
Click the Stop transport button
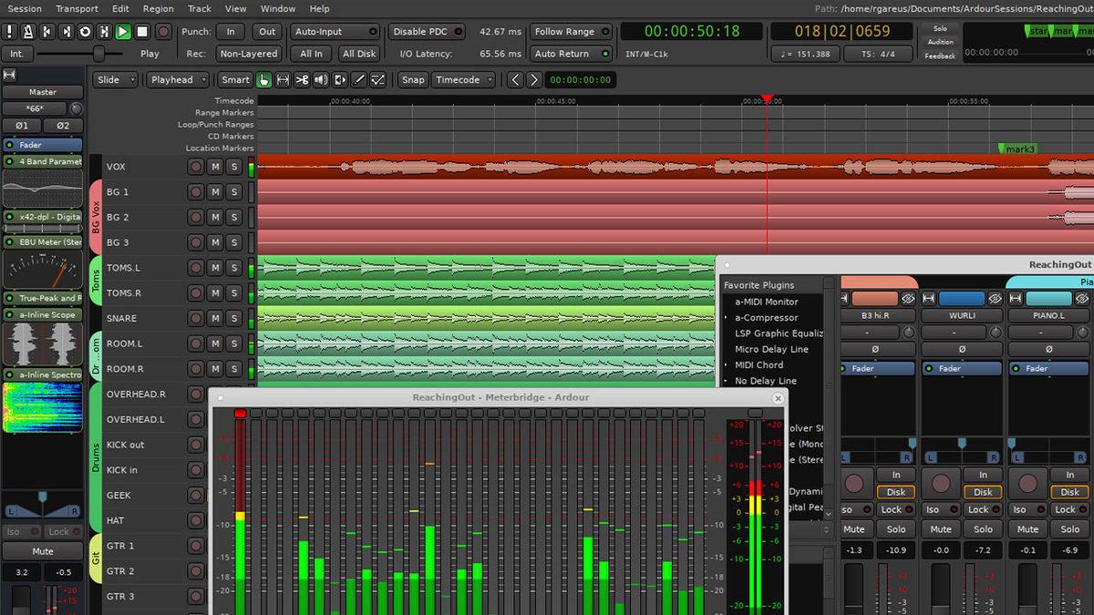(143, 30)
